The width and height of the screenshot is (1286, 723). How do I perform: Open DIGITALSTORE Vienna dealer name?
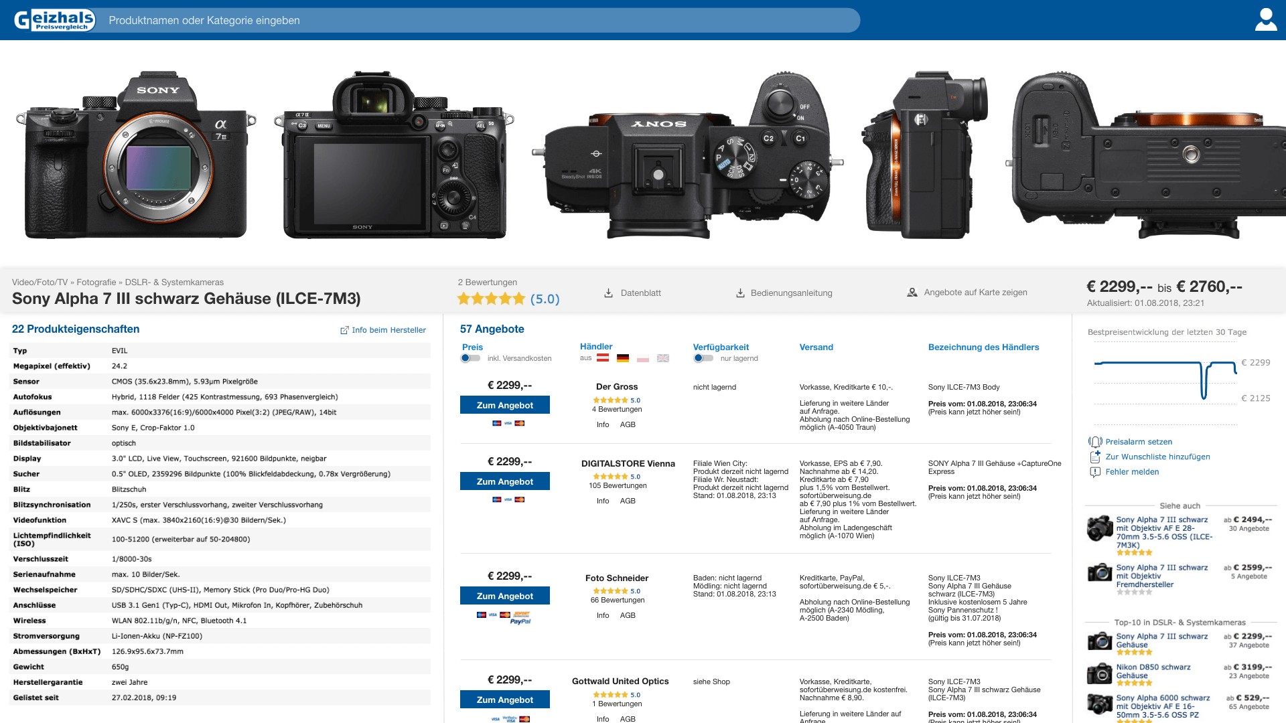coord(628,464)
